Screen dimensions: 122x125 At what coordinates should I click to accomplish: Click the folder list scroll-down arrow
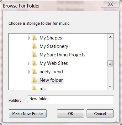(110, 86)
